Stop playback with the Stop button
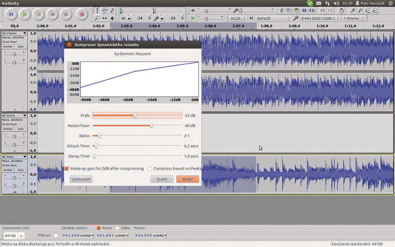This screenshot has width=395, height=247. click(x=39, y=14)
